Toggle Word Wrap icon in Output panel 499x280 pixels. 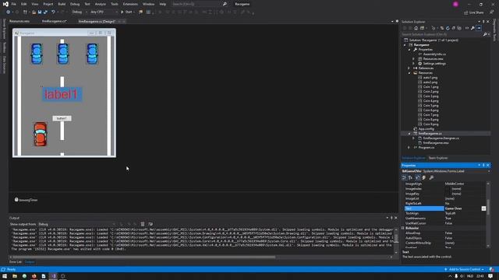(150, 224)
